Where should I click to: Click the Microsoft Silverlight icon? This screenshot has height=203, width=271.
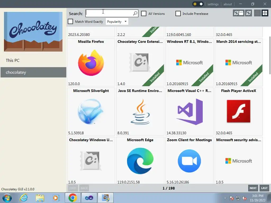coord(91,112)
